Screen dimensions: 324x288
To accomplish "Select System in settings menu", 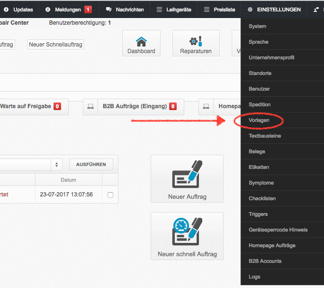I will click(282, 26).
